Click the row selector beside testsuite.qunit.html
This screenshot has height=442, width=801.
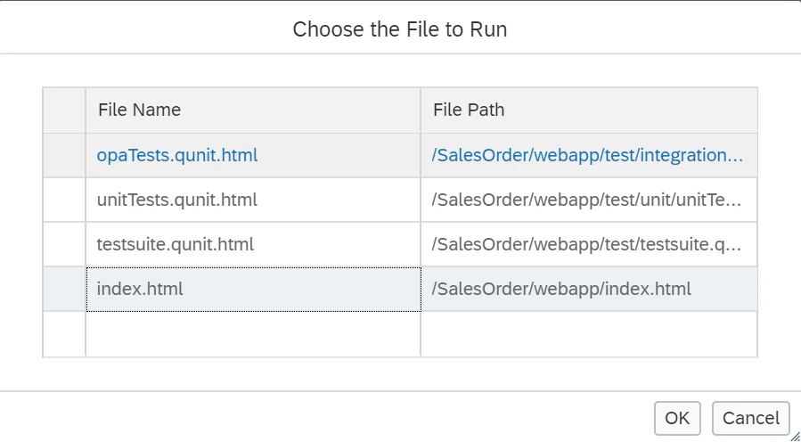click(64, 244)
